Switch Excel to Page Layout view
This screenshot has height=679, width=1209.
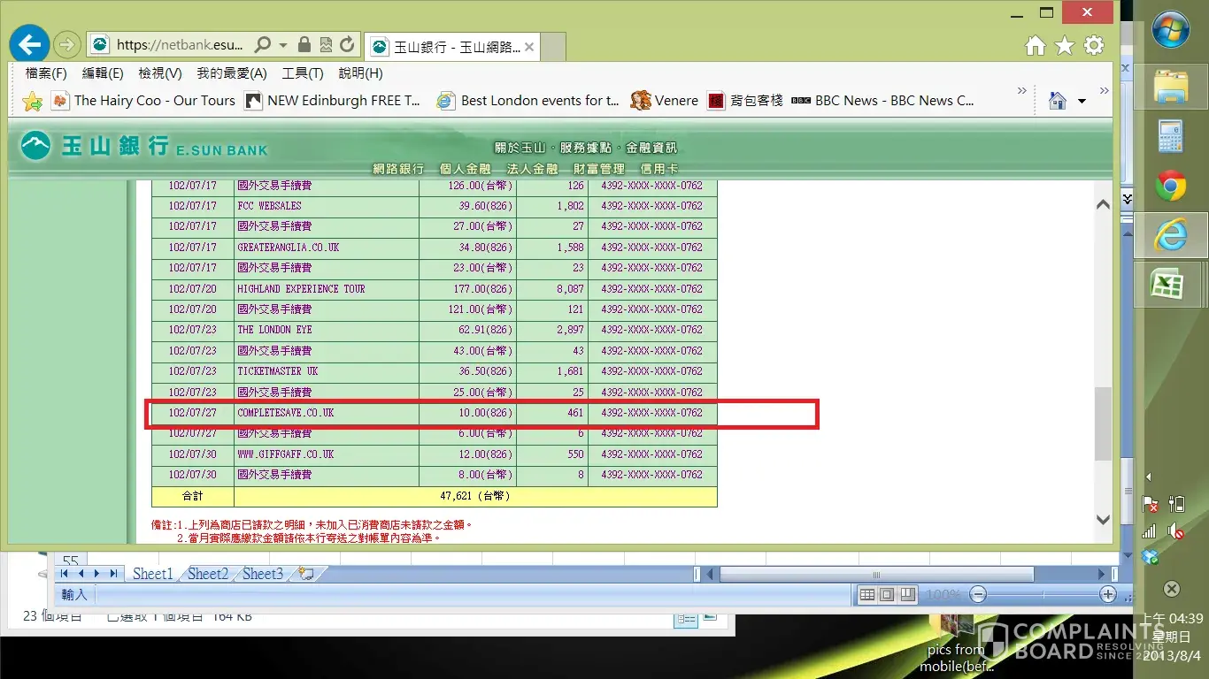pos(887,595)
